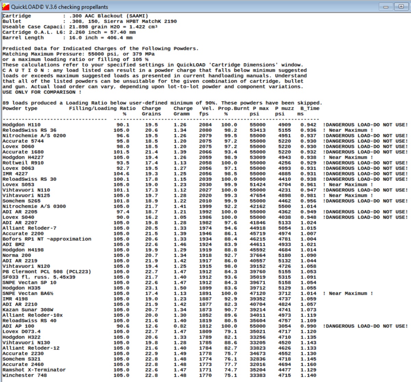Screen dimensions: 411x382
Task: Click Alliant Reloder-10x powder name
Action: point(33,315)
